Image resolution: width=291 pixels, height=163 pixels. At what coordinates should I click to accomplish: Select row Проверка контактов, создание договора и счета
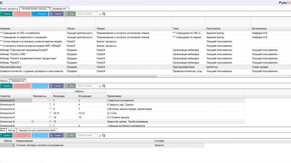pos(145,71)
